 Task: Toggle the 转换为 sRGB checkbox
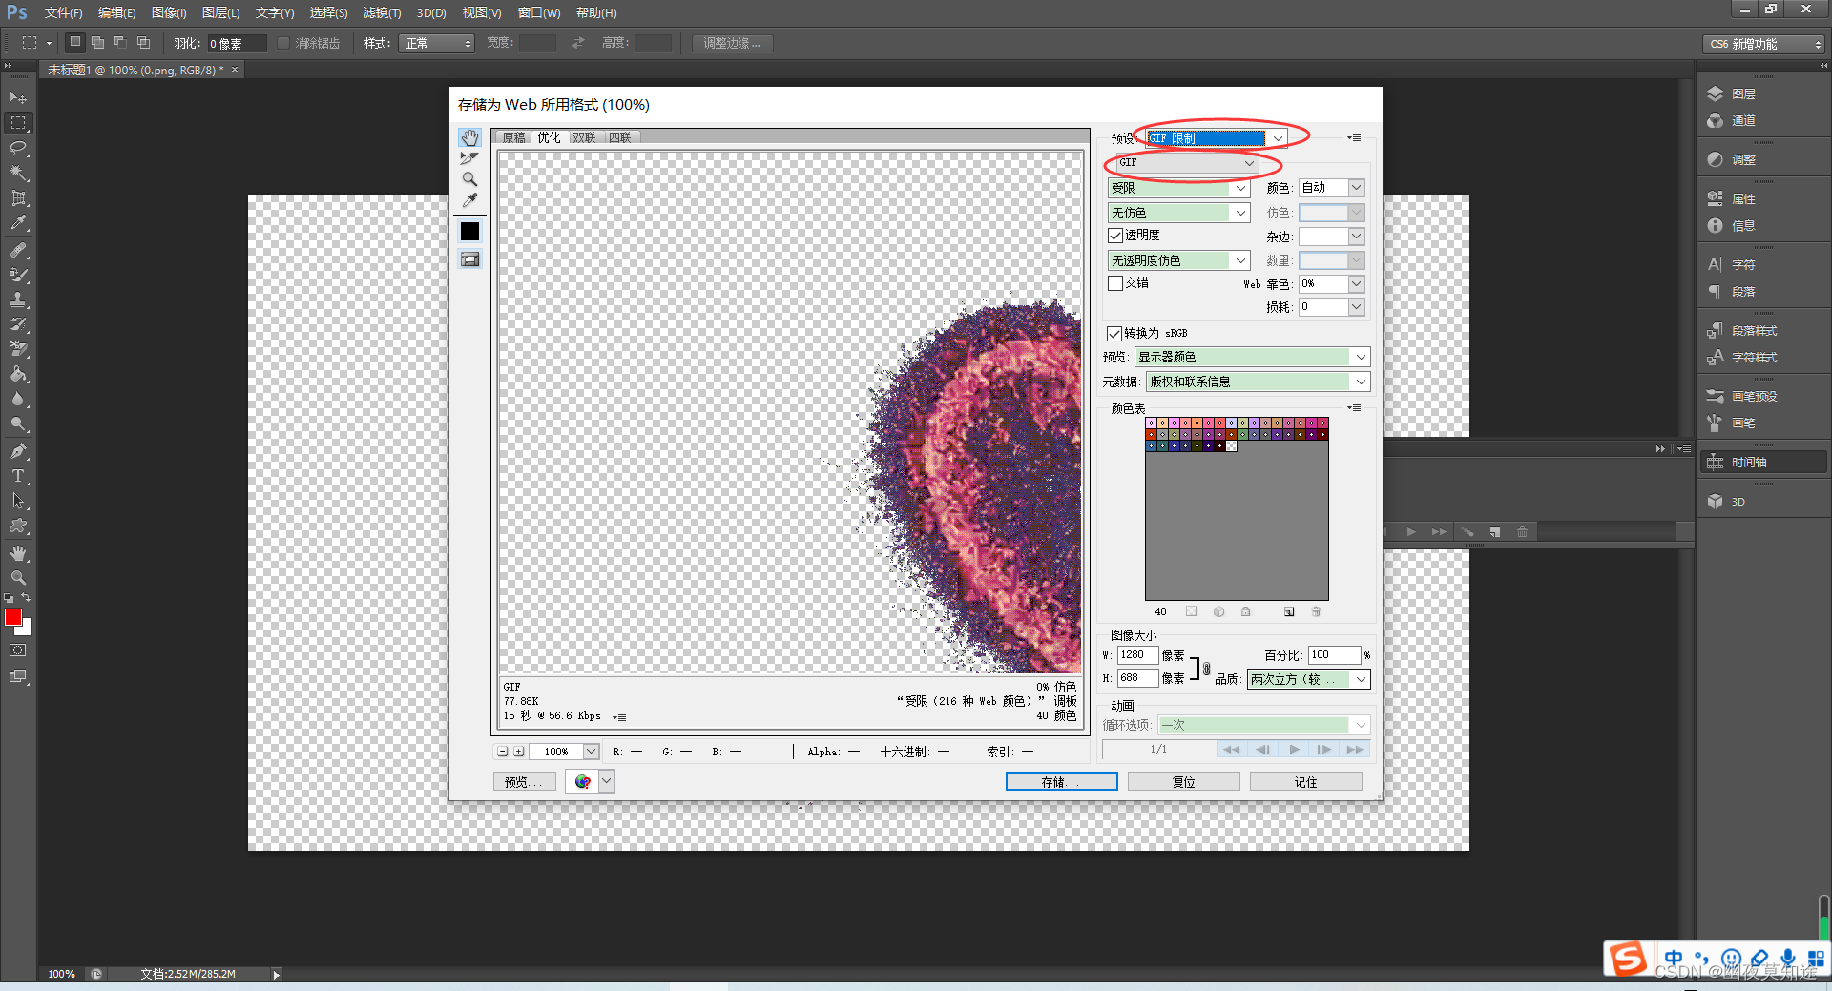pos(1114,333)
